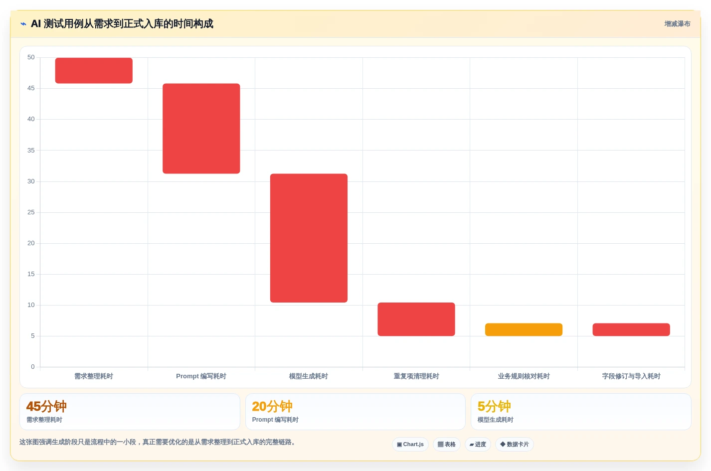The height and width of the screenshot is (471, 711).
Task: Click the x-axis label 需求整理耗时
Action: (94, 376)
